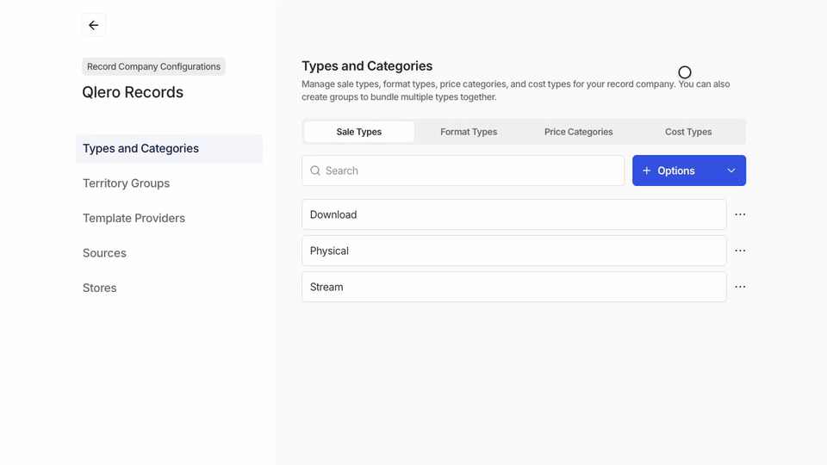The height and width of the screenshot is (465, 827).
Task: Open the Cost Types tab
Action: 687,132
